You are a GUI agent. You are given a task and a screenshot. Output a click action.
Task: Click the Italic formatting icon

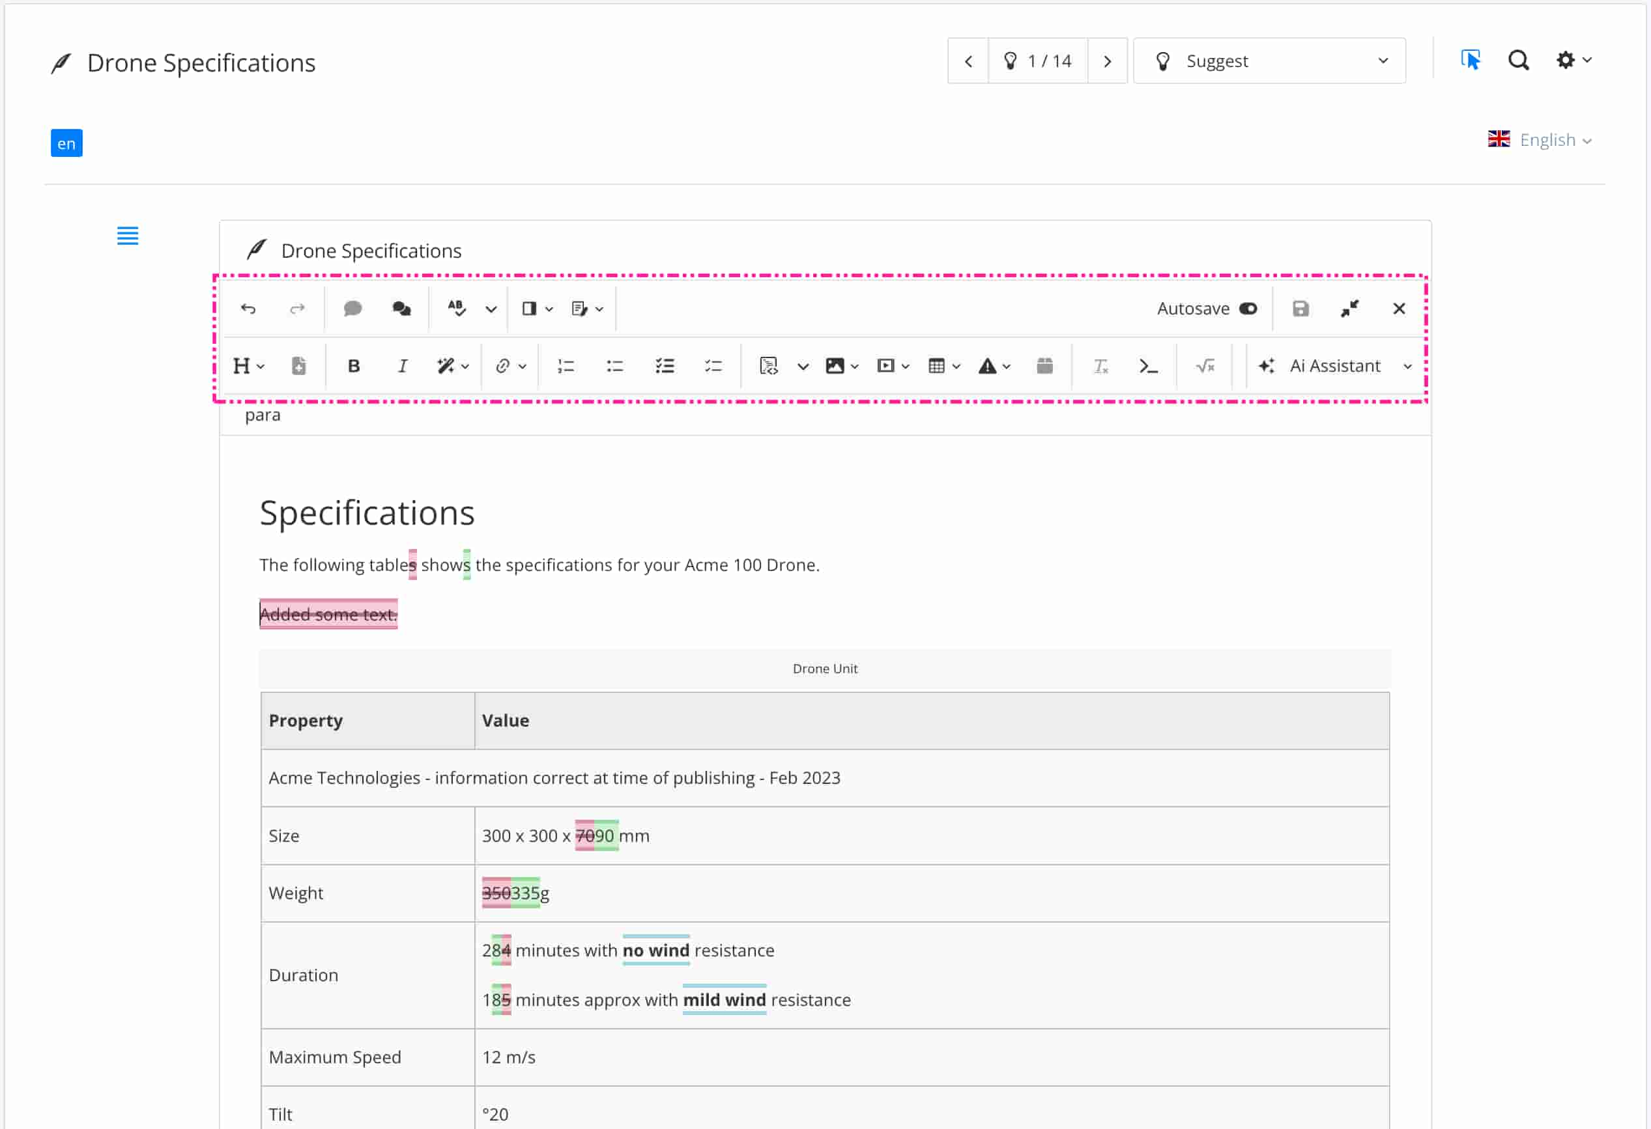point(401,365)
